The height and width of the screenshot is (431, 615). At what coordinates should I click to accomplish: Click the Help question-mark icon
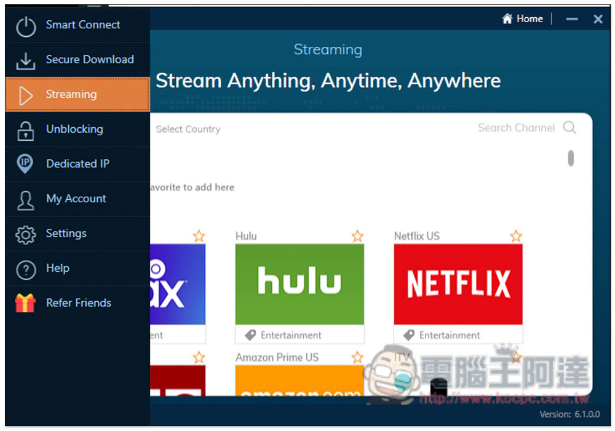click(x=26, y=270)
